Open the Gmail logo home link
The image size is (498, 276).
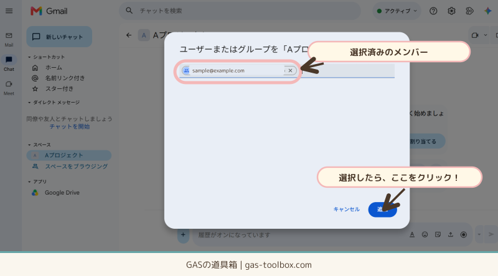[x=49, y=11]
